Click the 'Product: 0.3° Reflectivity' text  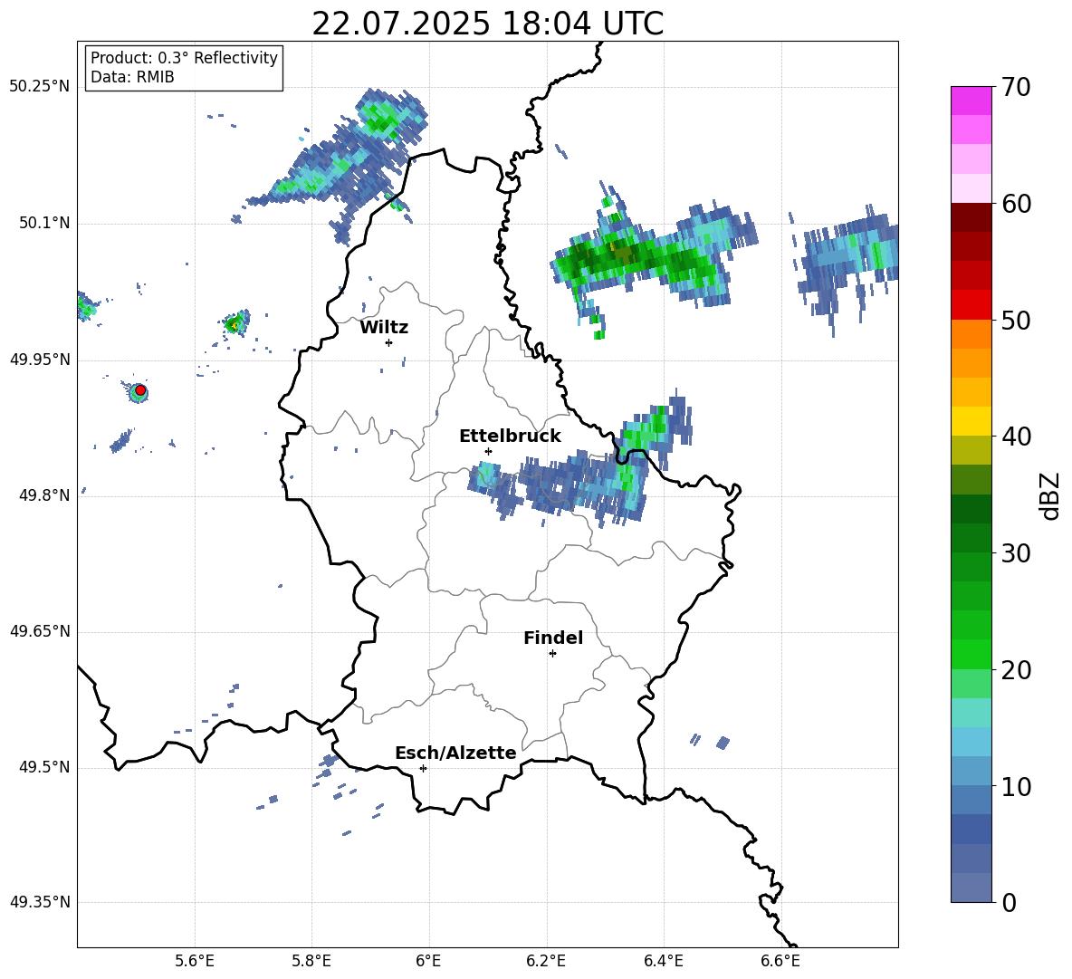click(x=184, y=58)
